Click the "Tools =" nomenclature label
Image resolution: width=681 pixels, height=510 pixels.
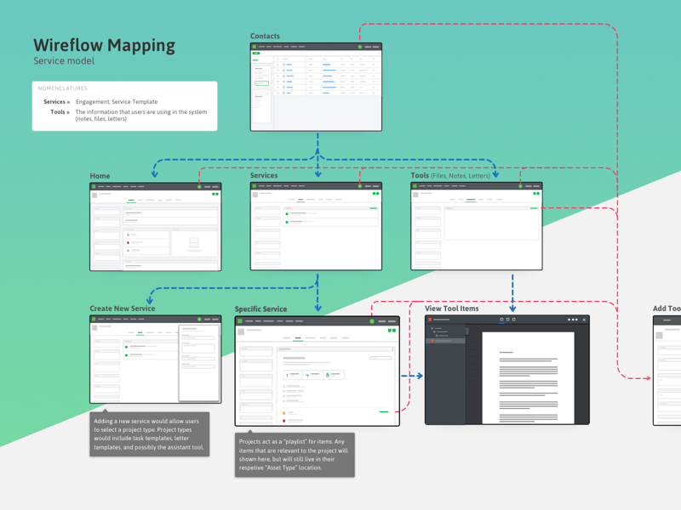(x=60, y=112)
